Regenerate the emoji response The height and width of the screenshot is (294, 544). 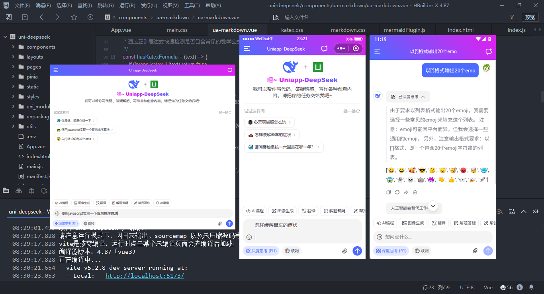pyautogui.click(x=397, y=192)
